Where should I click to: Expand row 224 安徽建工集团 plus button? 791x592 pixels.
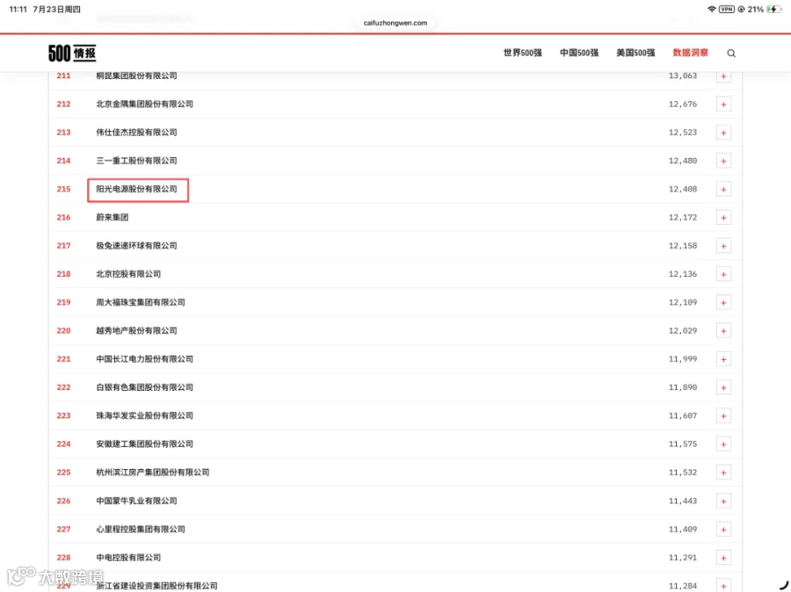[723, 444]
